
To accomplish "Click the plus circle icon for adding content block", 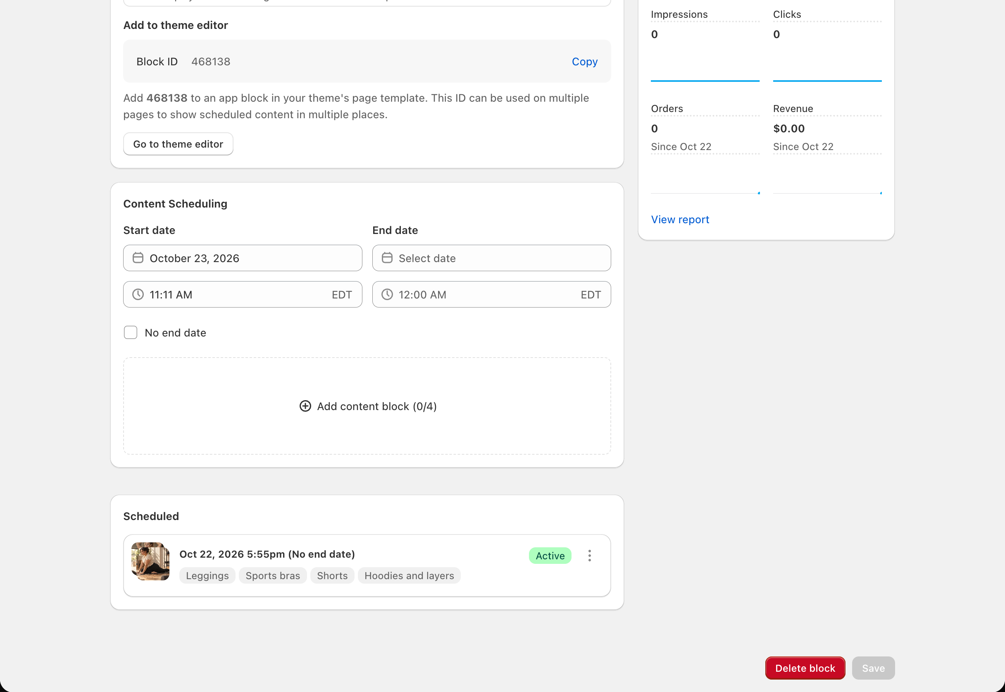I will click(x=305, y=406).
